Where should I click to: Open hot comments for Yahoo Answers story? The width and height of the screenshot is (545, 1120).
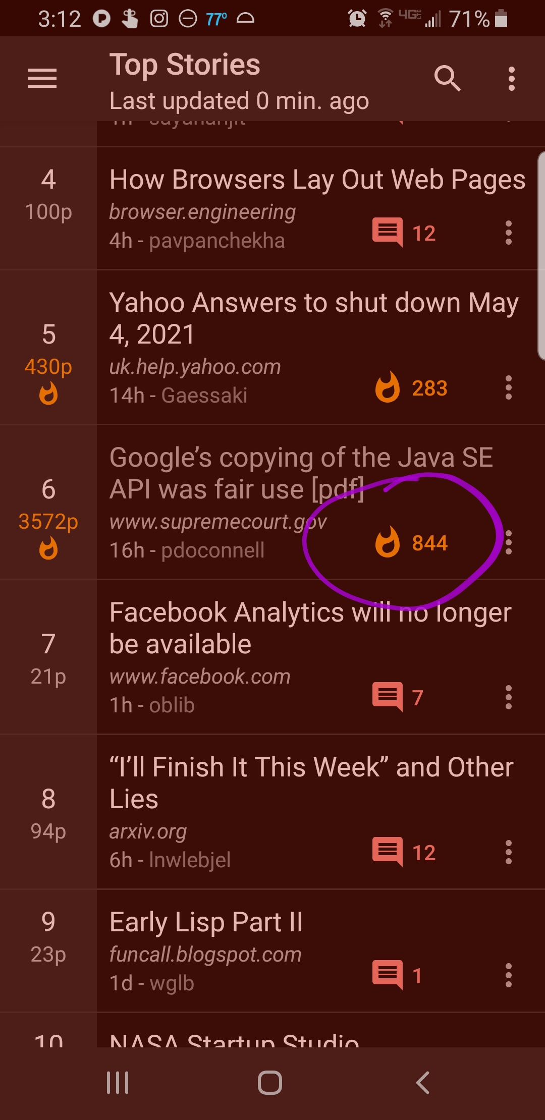(411, 388)
